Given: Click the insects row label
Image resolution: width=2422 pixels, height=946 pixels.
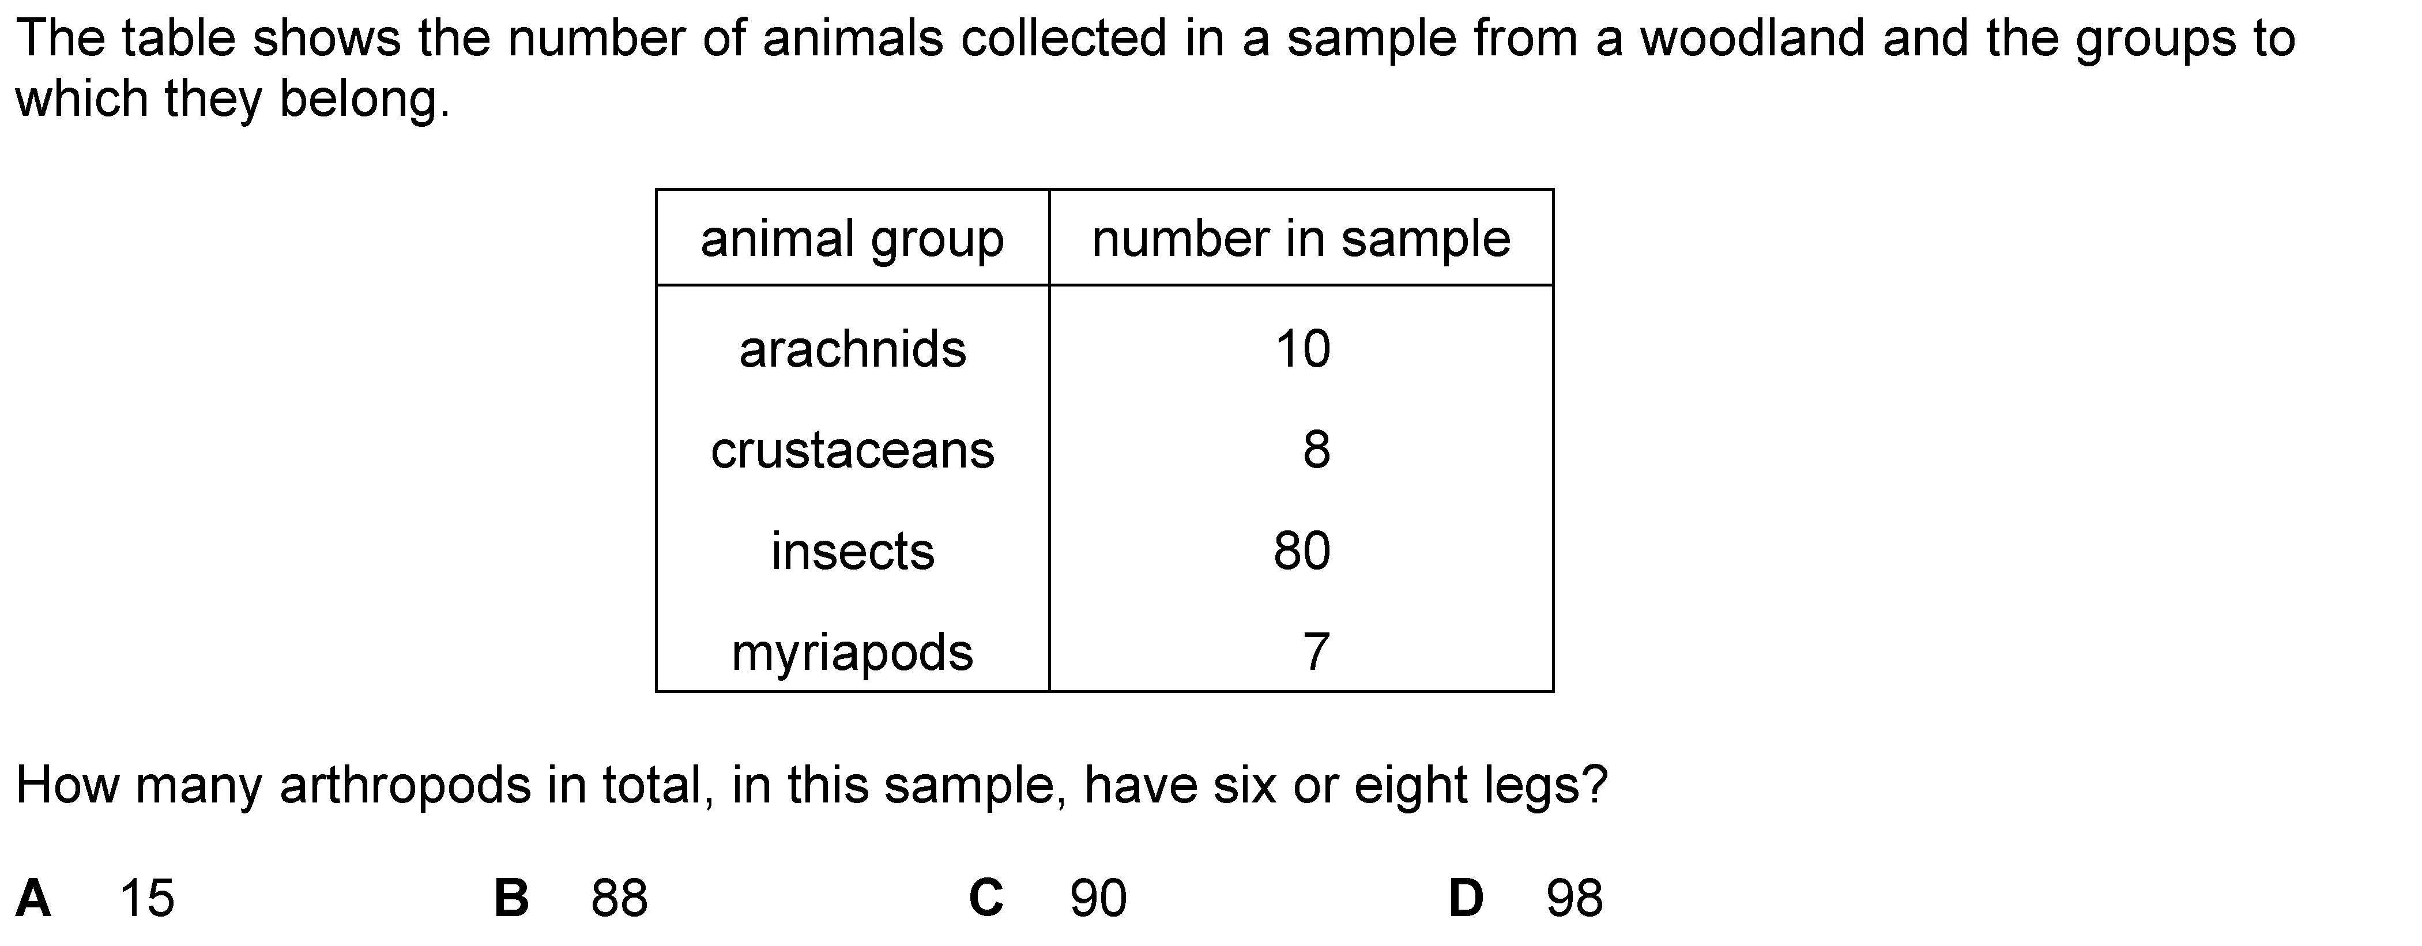Looking at the screenshot, I should (852, 551).
